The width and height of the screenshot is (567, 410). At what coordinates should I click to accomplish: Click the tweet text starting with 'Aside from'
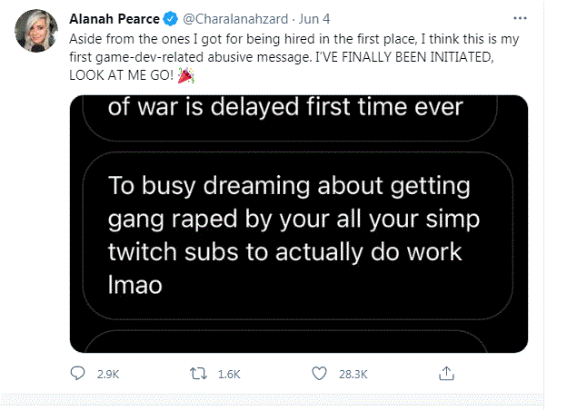click(x=273, y=41)
